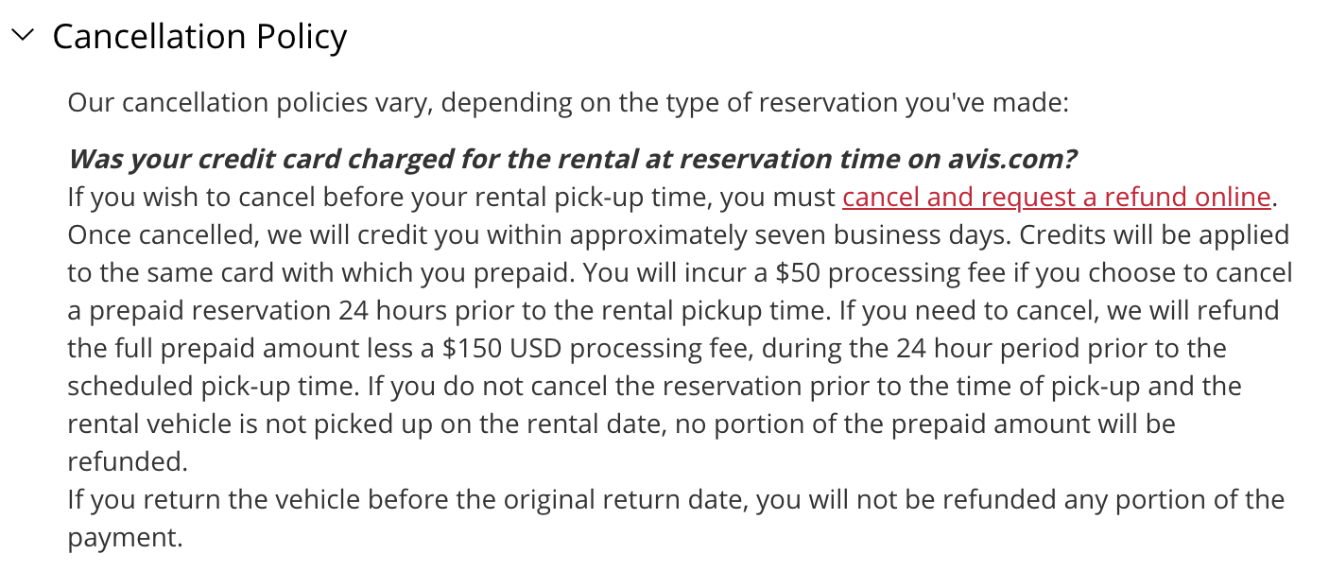The image size is (1329, 571).
Task: Click the standalone word refunded
Action: point(127,461)
